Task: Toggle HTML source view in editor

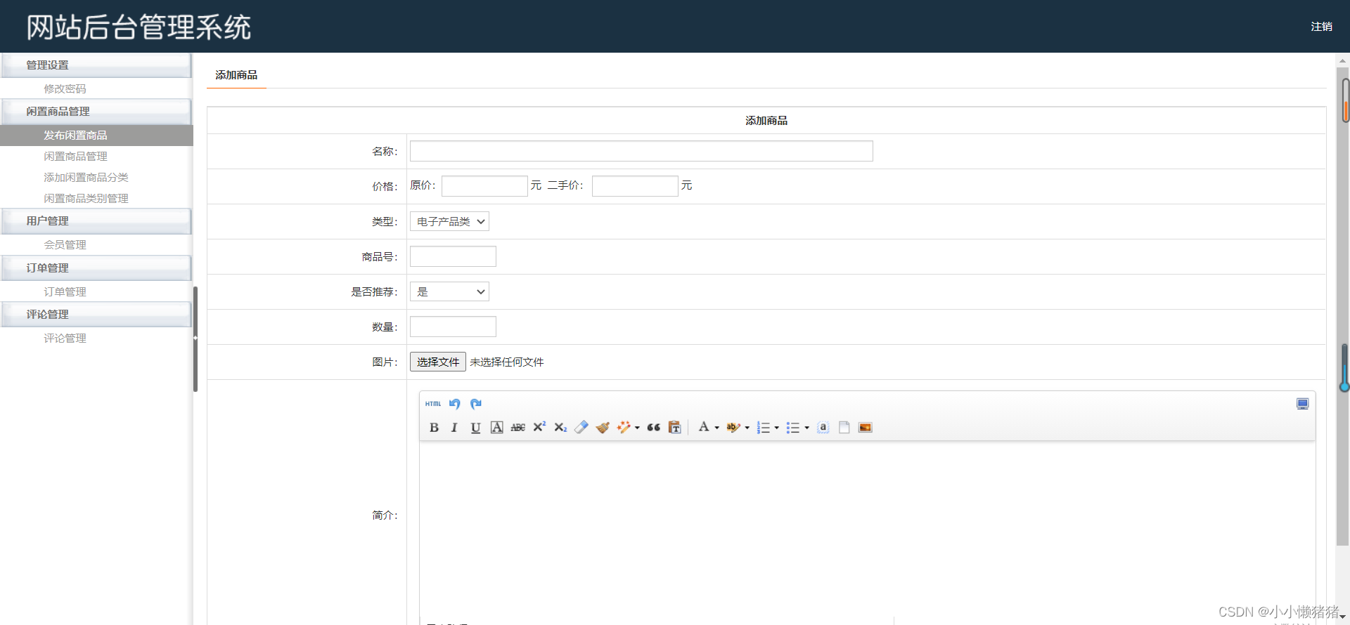Action: pos(433,404)
